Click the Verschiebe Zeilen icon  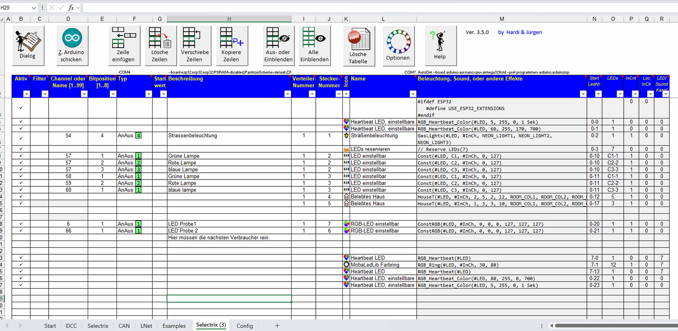[x=195, y=45]
